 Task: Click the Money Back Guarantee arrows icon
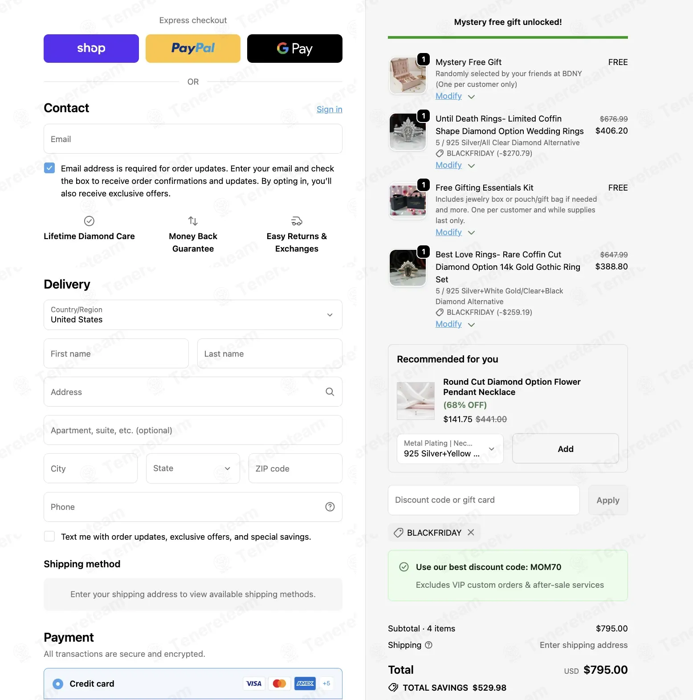193,221
